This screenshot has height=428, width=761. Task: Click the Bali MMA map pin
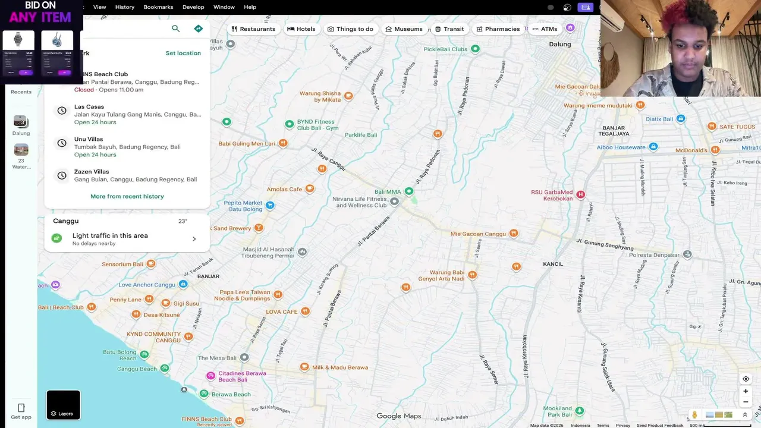click(x=409, y=191)
